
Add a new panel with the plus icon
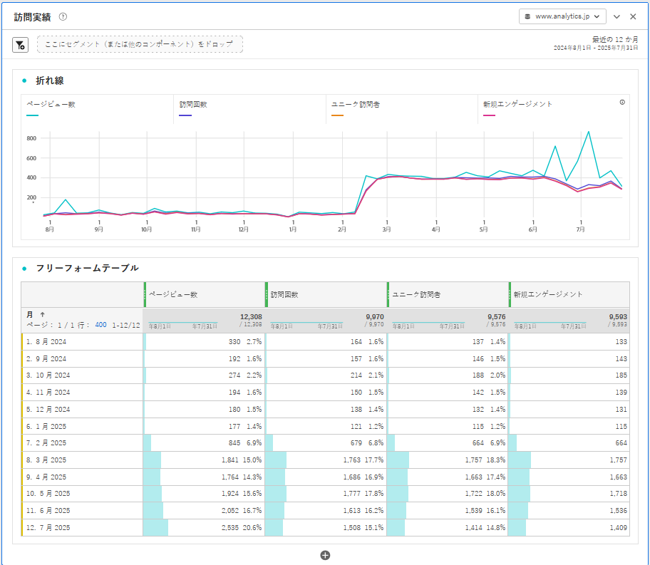coord(325,555)
